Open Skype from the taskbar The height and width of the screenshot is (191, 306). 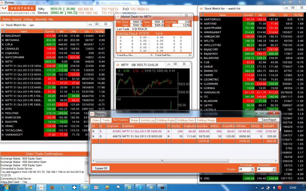click(x=140, y=188)
